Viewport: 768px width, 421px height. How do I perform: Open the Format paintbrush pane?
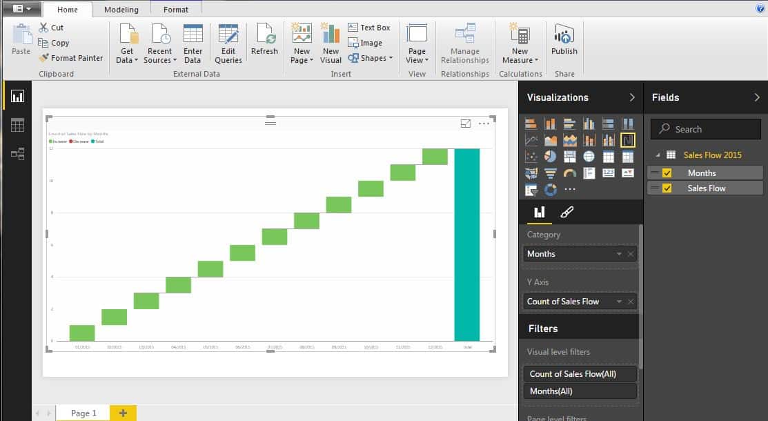coord(567,213)
